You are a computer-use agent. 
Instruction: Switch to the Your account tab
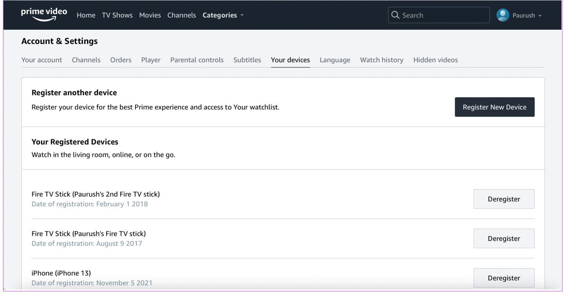tap(41, 60)
